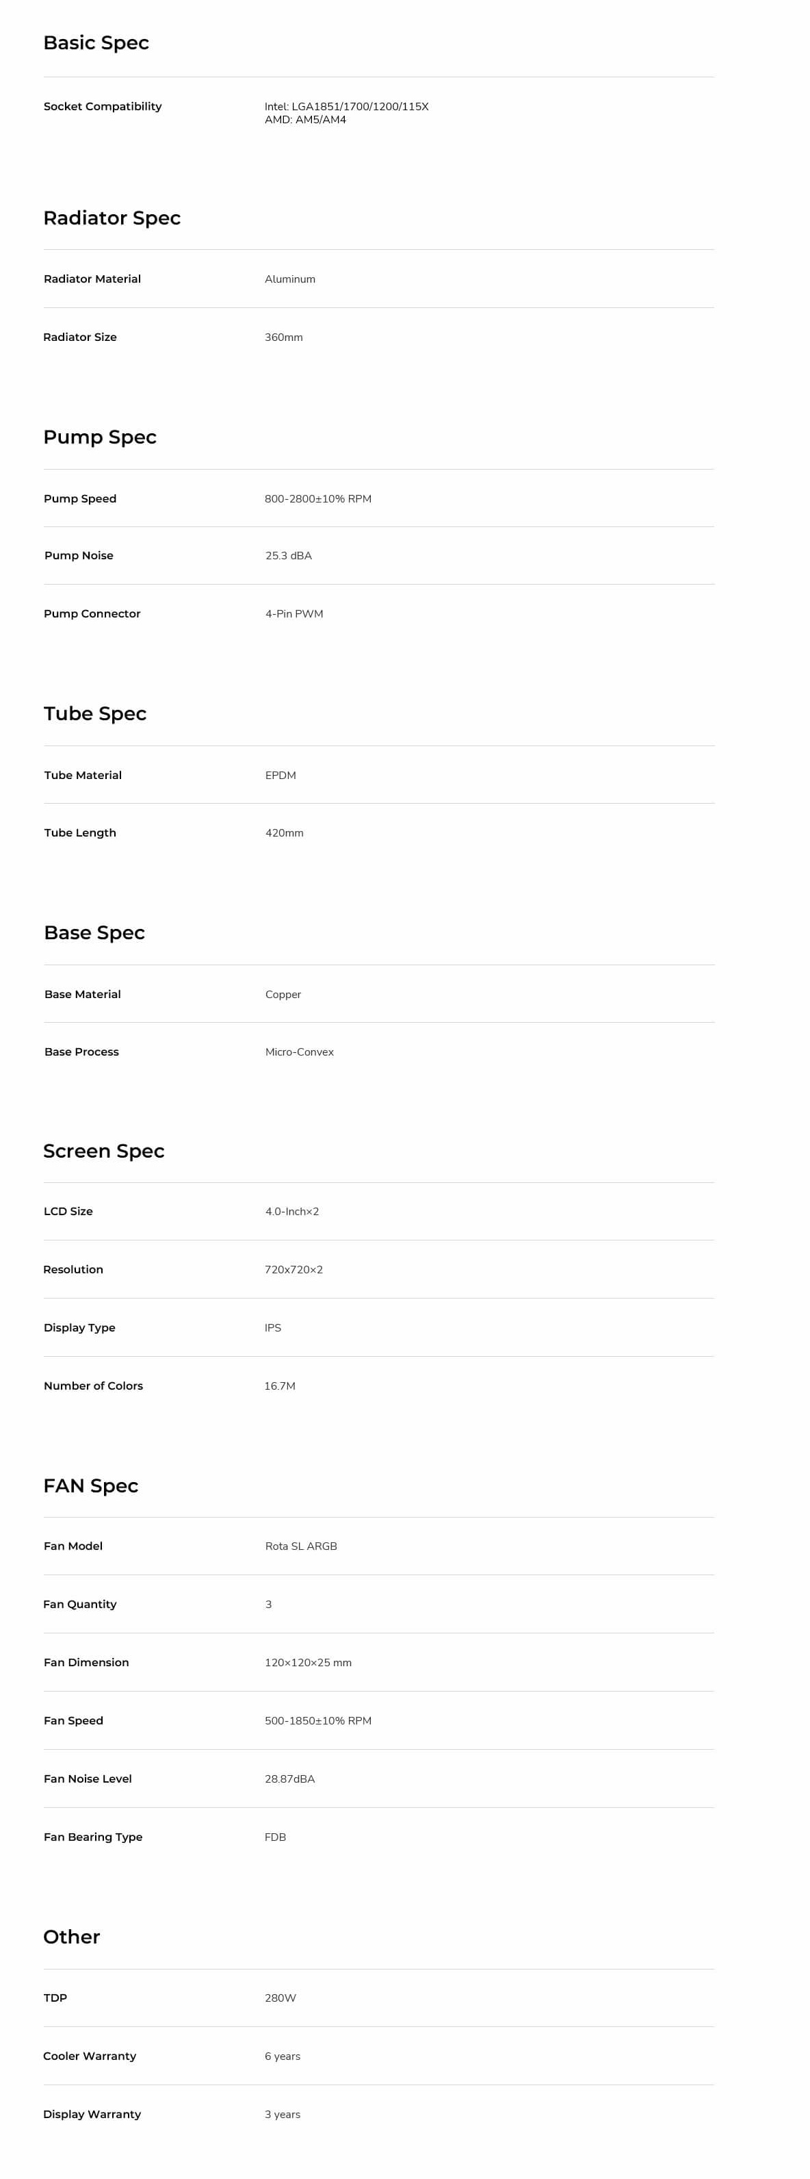Click the Screen Spec heading

pyautogui.click(x=103, y=1150)
